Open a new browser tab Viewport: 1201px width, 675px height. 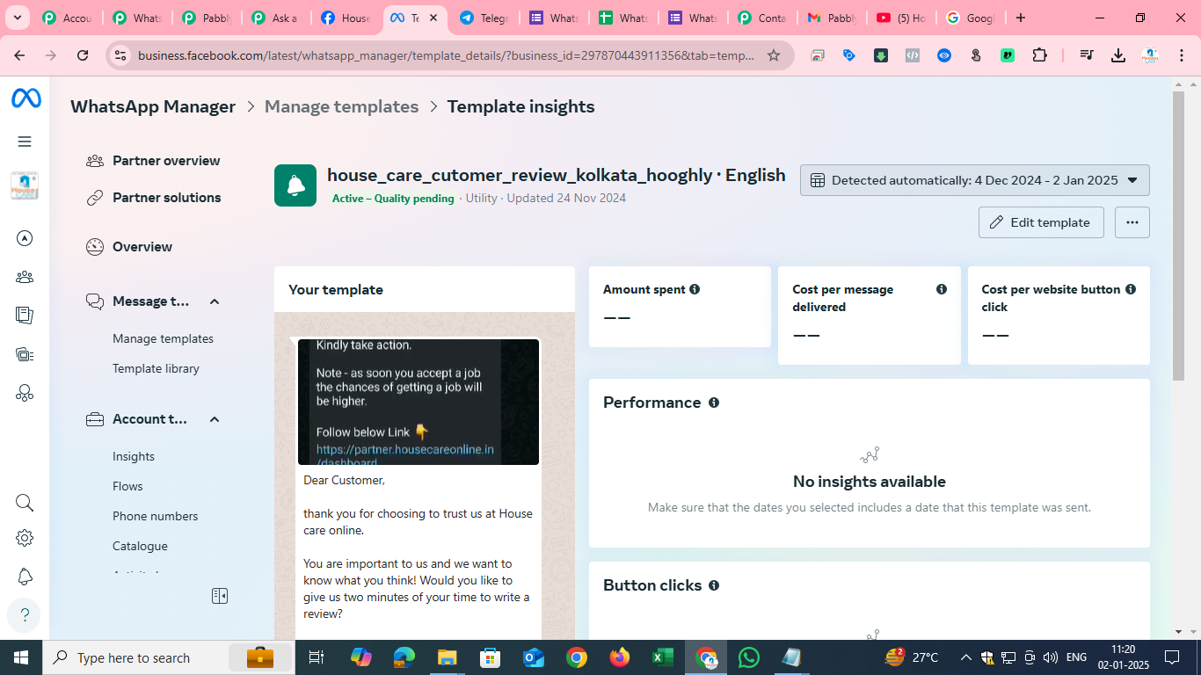[x=1021, y=18]
